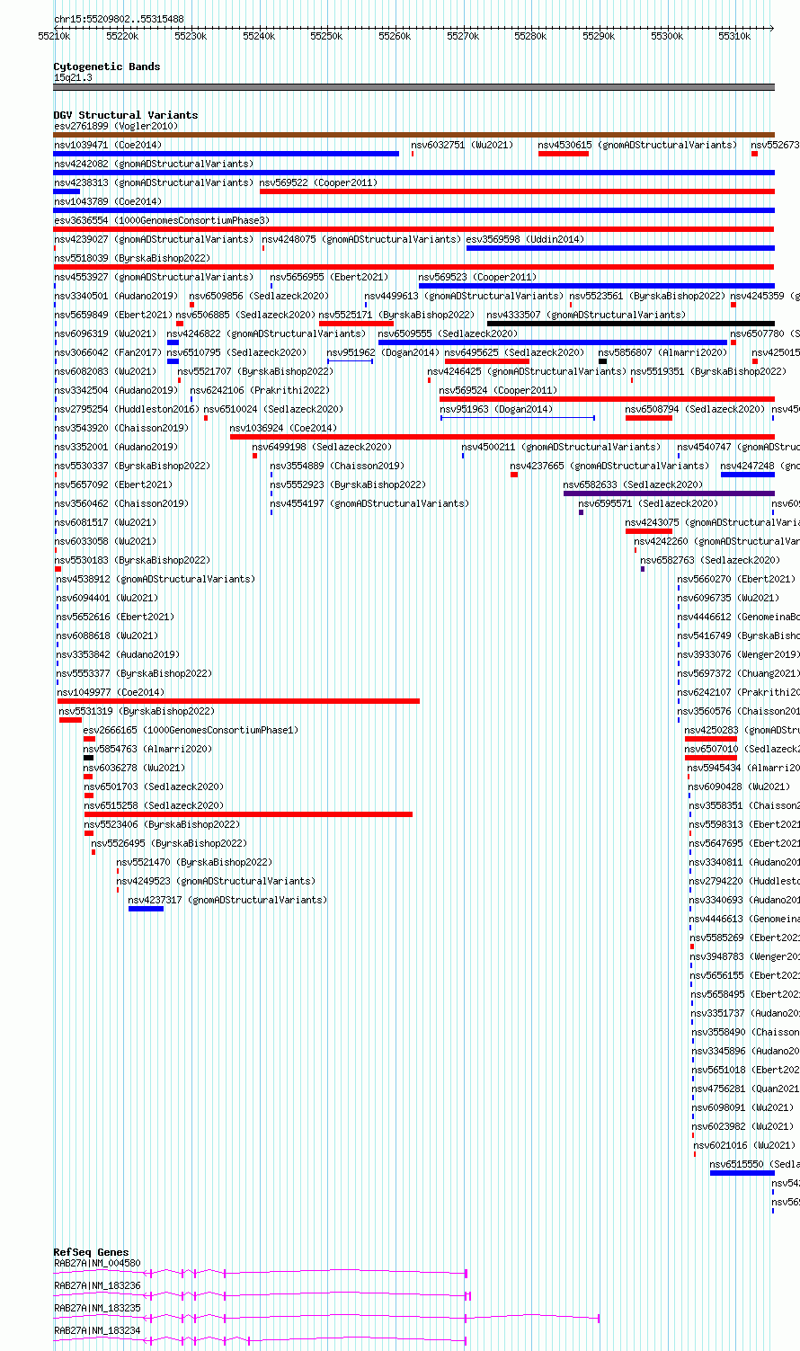Select nsv4243075 gnomAD variant label
Screen dimensions: 800x1351
coord(712,522)
